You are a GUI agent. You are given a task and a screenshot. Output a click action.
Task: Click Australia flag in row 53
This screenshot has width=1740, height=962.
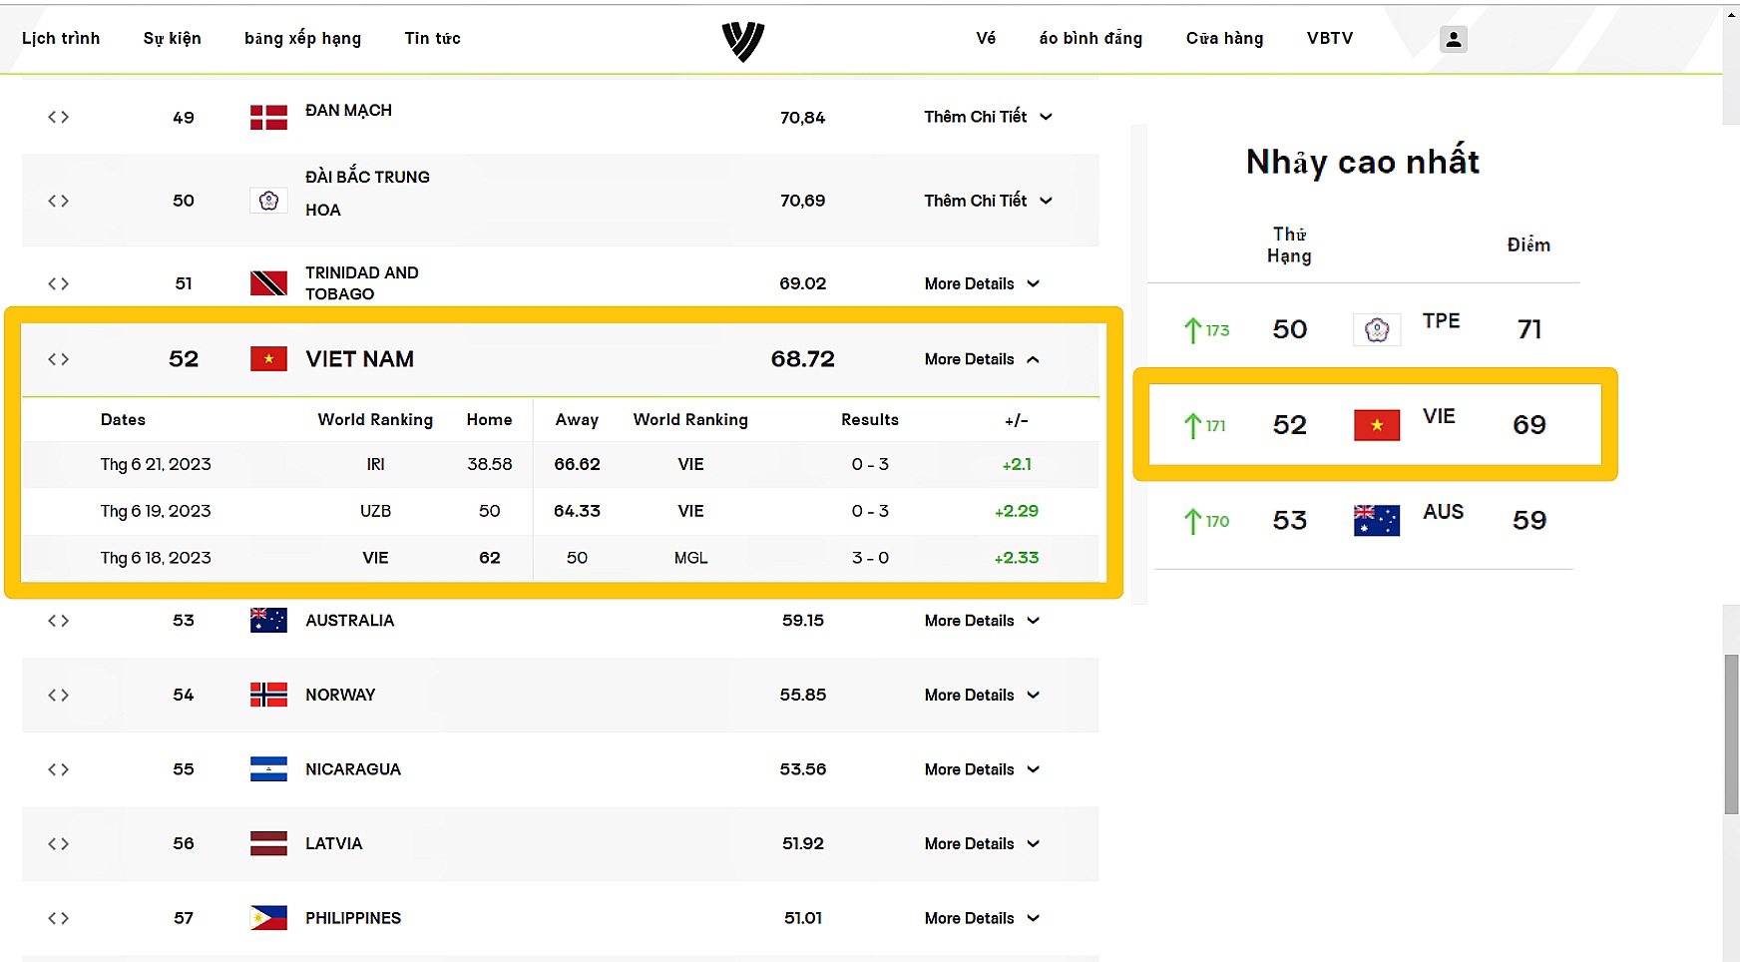(x=268, y=621)
